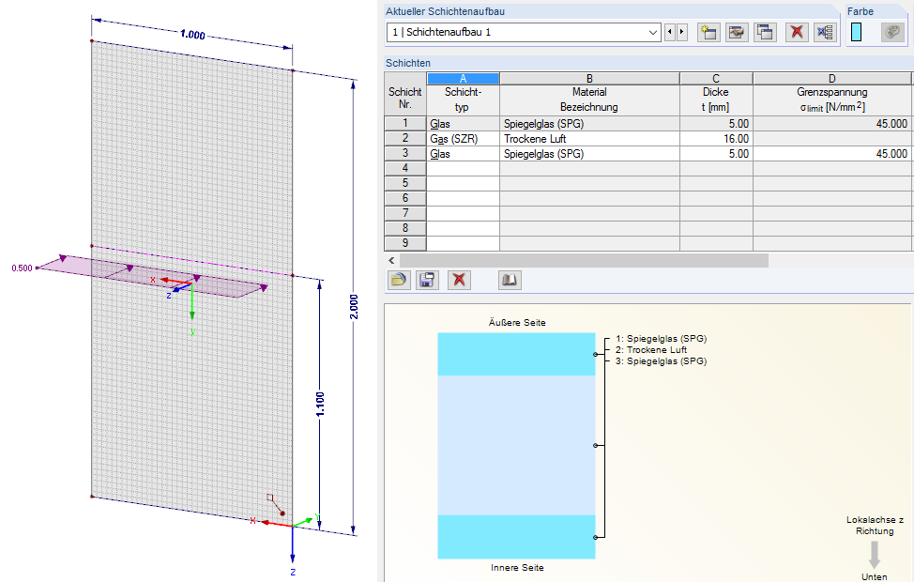Image resolution: width=914 pixels, height=582 pixels.
Task: Click the 2.000 height dimension label
Action: [x=354, y=307]
